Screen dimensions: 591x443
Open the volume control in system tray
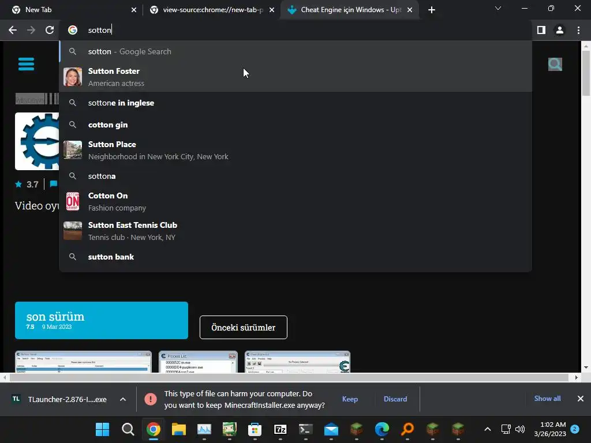pos(520,429)
